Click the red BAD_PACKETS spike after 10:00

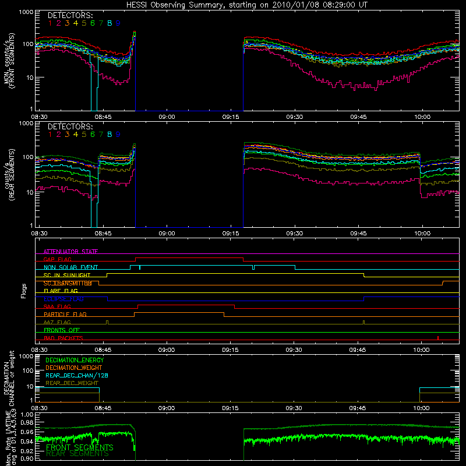tap(438, 338)
